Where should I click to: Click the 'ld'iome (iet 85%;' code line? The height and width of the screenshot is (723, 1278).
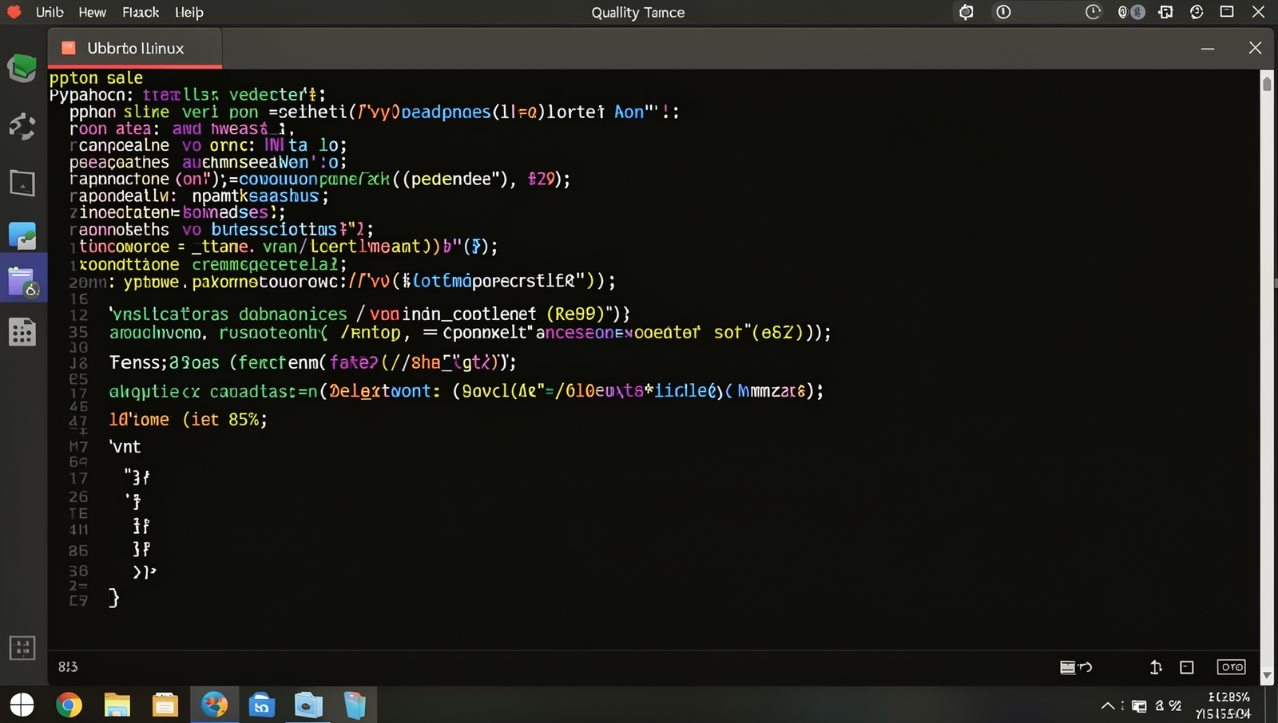pos(188,419)
